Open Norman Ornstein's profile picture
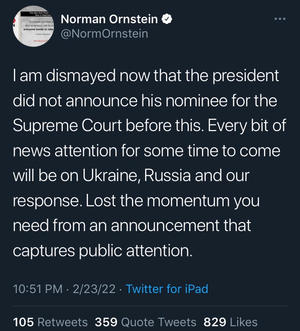This screenshot has width=300, height=331. point(33,26)
